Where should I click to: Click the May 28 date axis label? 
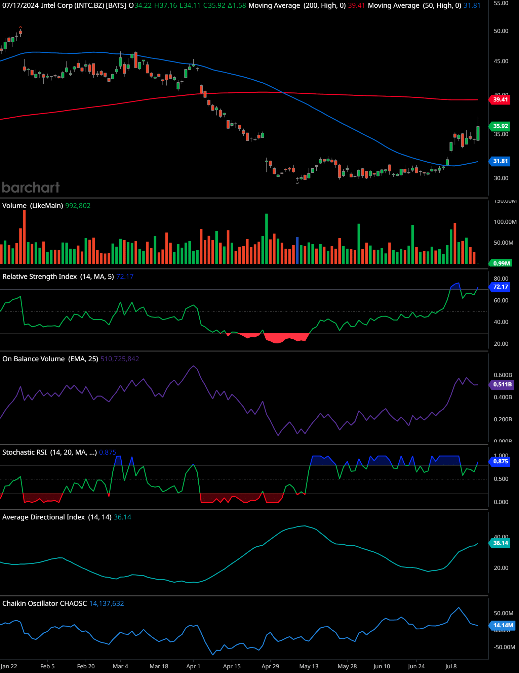point(347,666)
